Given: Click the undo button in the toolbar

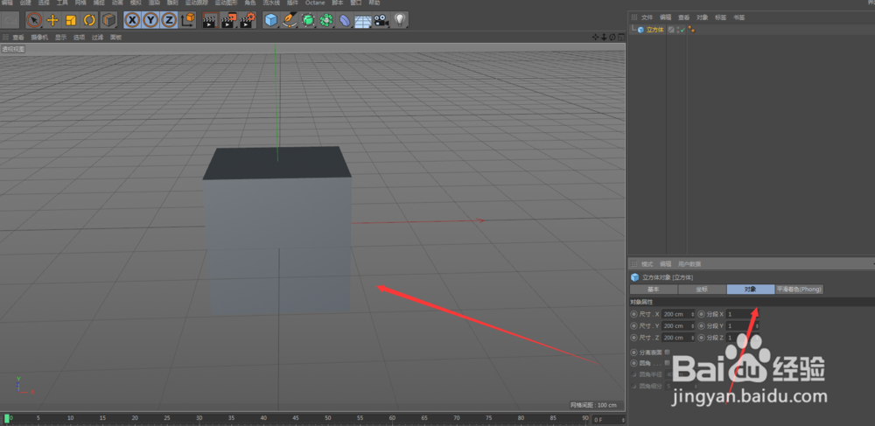Looking at the screenshot, I should (10, 21).
